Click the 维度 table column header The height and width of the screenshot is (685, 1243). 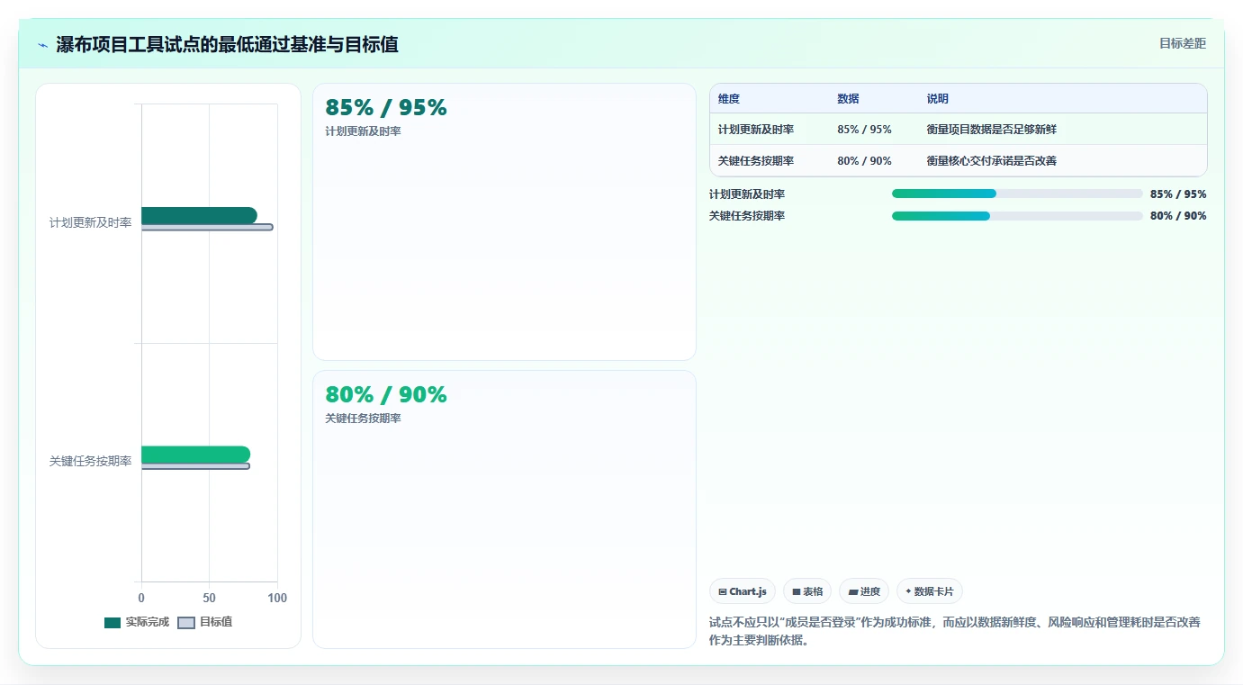click(729, 99)
